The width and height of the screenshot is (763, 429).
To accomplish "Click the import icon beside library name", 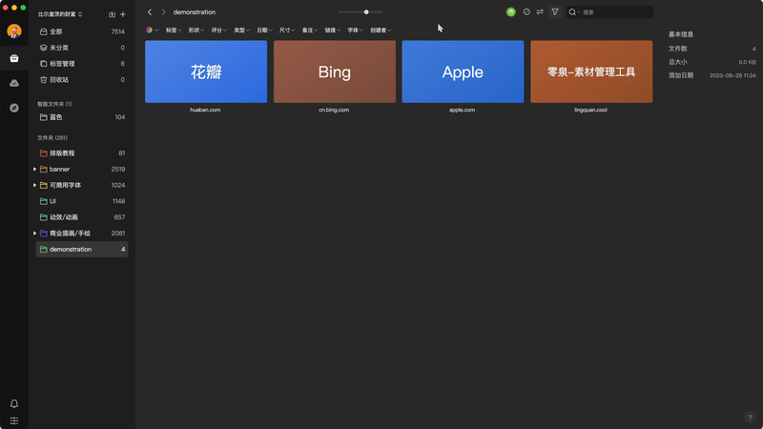I will (x=112, y=14).
